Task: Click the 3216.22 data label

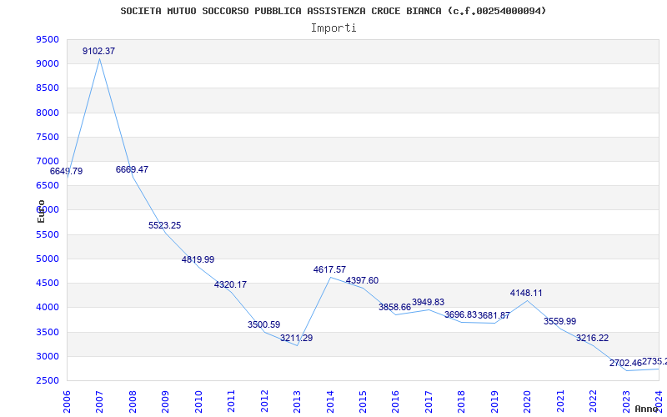Action: click(593, 339)
